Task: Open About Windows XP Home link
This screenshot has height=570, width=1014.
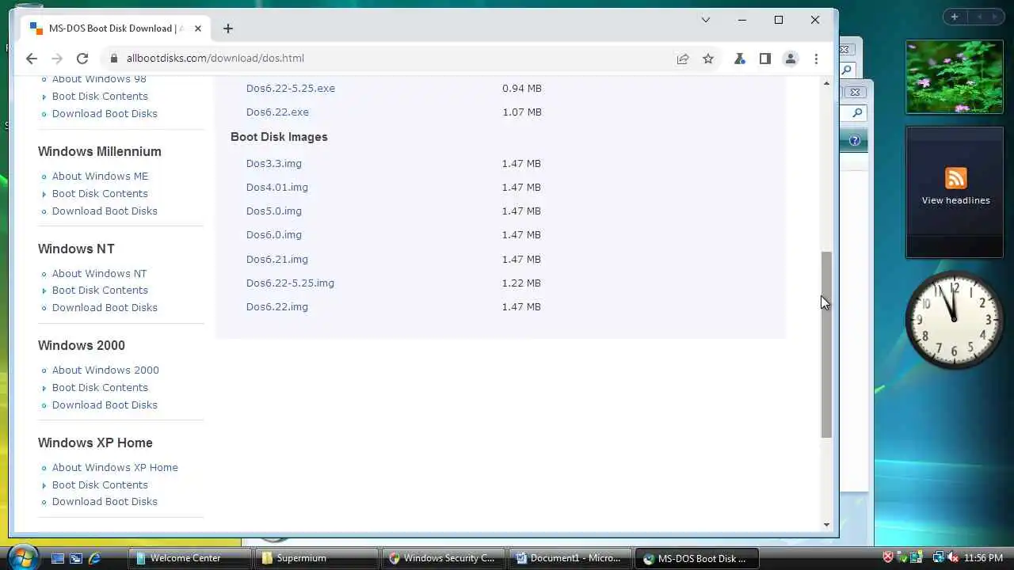Action: click(x=115, y=467)
